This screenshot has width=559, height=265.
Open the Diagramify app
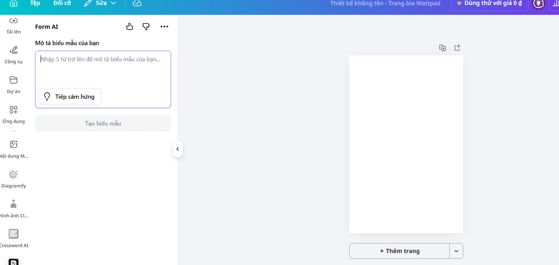13,179
